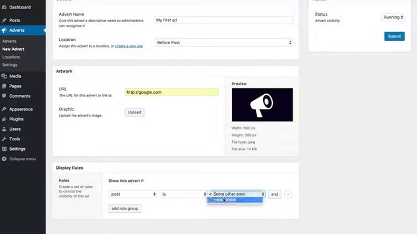
Task: Click the Collapse menu label
Action: [22, 159]
